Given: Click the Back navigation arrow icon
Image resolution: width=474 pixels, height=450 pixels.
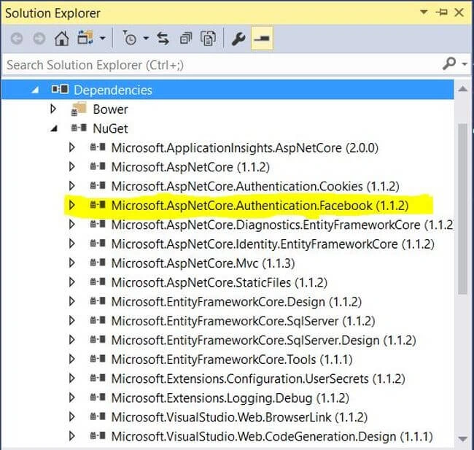Looking at the screenshot, I should point(17,39).
